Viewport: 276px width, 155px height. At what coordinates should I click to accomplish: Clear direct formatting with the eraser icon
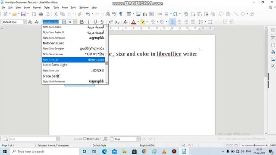[x=125, y=22]
